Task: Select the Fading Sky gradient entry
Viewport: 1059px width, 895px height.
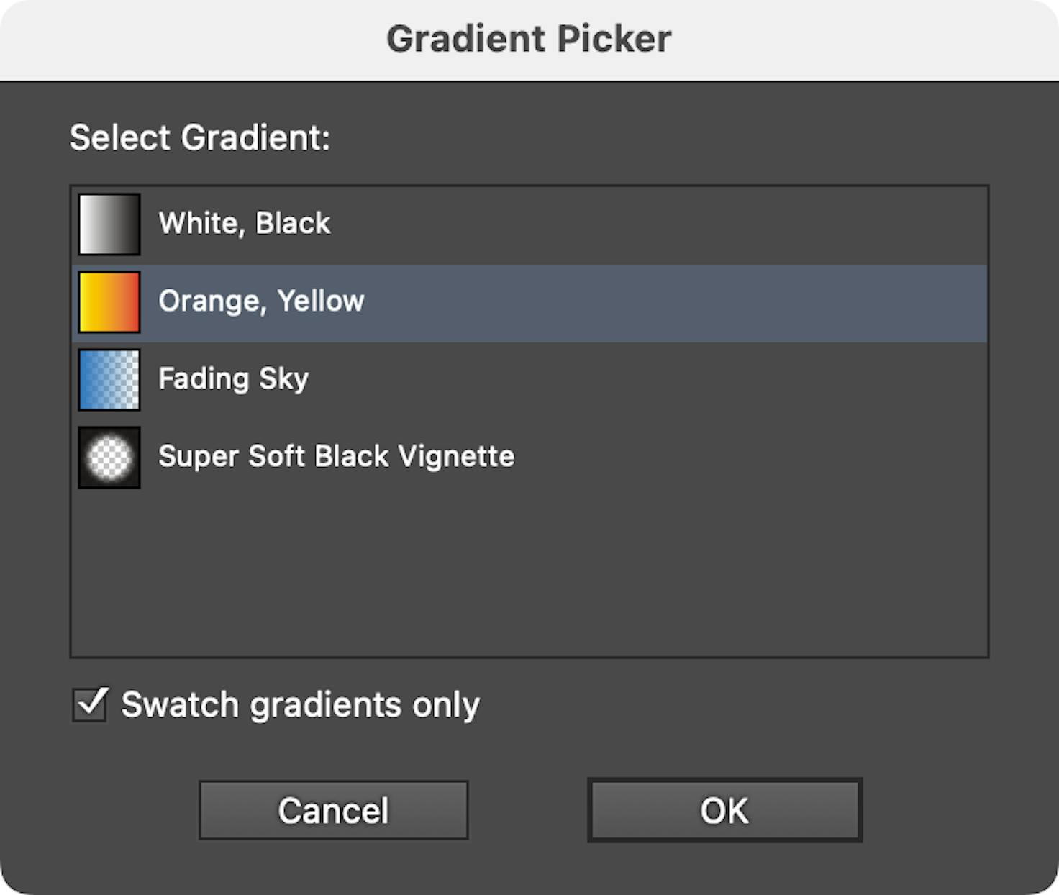Action: 504,378
